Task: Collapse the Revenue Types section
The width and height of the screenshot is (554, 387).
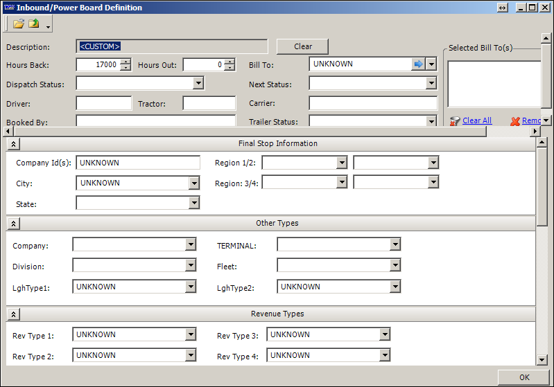Action: tap(14, 314)
